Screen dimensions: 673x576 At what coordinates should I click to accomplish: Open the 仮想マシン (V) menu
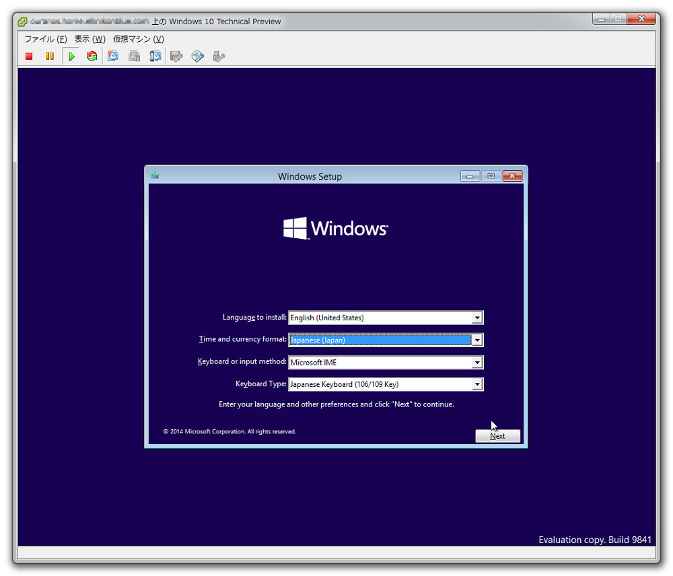pos(138,39)
